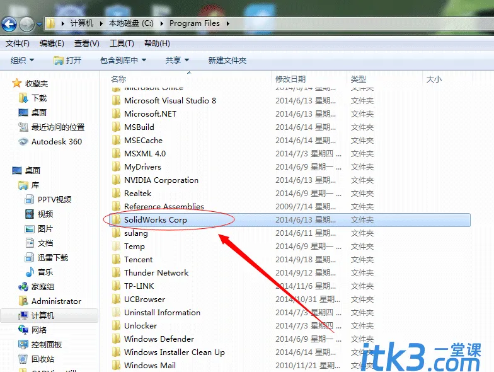
Task: Select the MyDrivers folder
Action: pos(142,166)
